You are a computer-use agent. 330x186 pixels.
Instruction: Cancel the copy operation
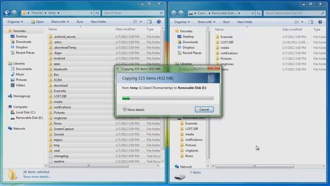pos(204,110)
